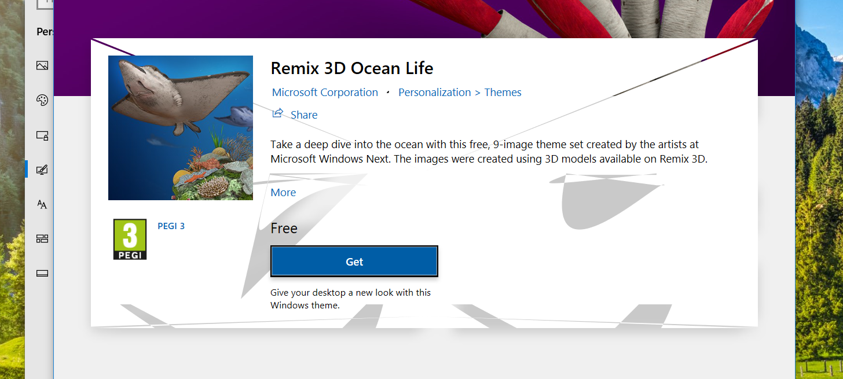
Task: Open the Ocean Life theme thumbnail
Action: click(181, 128)
